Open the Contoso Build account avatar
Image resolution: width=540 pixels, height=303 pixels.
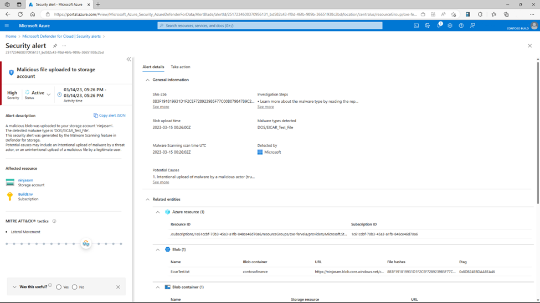[x=534, y=26]
